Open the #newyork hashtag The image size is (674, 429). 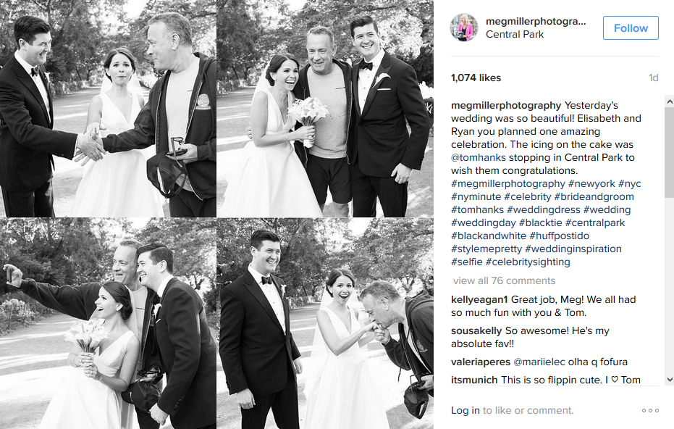(x=591, y=184)
